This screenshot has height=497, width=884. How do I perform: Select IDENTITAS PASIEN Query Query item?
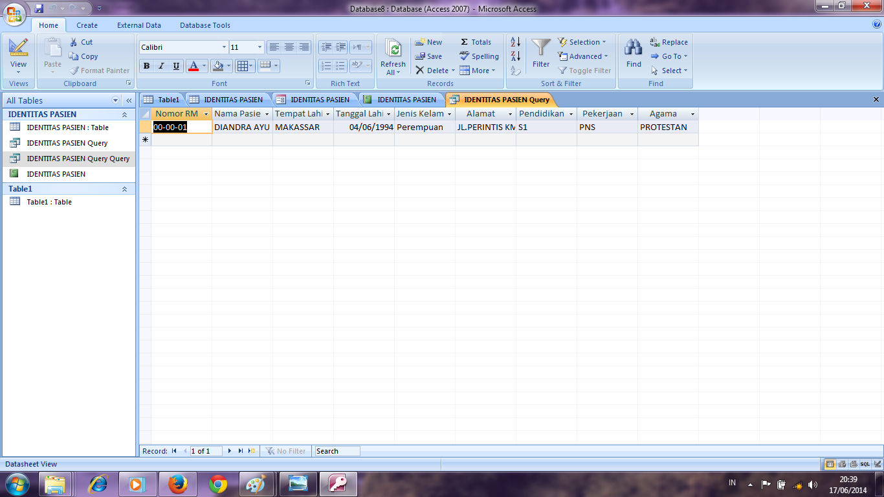[x=69, y=159]
